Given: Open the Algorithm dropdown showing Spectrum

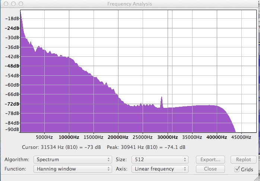Looking at the screenshot, I should pyautogui.click(x=73, y=160).
